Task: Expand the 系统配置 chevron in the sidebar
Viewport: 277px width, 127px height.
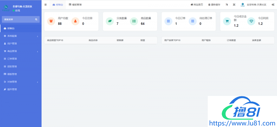Action: tap(37, 36)
